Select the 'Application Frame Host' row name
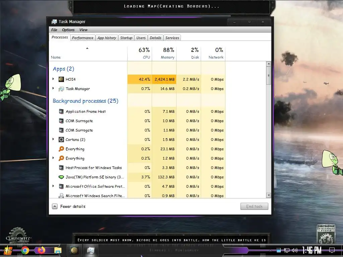343x257 pixels. coord(85,111)
